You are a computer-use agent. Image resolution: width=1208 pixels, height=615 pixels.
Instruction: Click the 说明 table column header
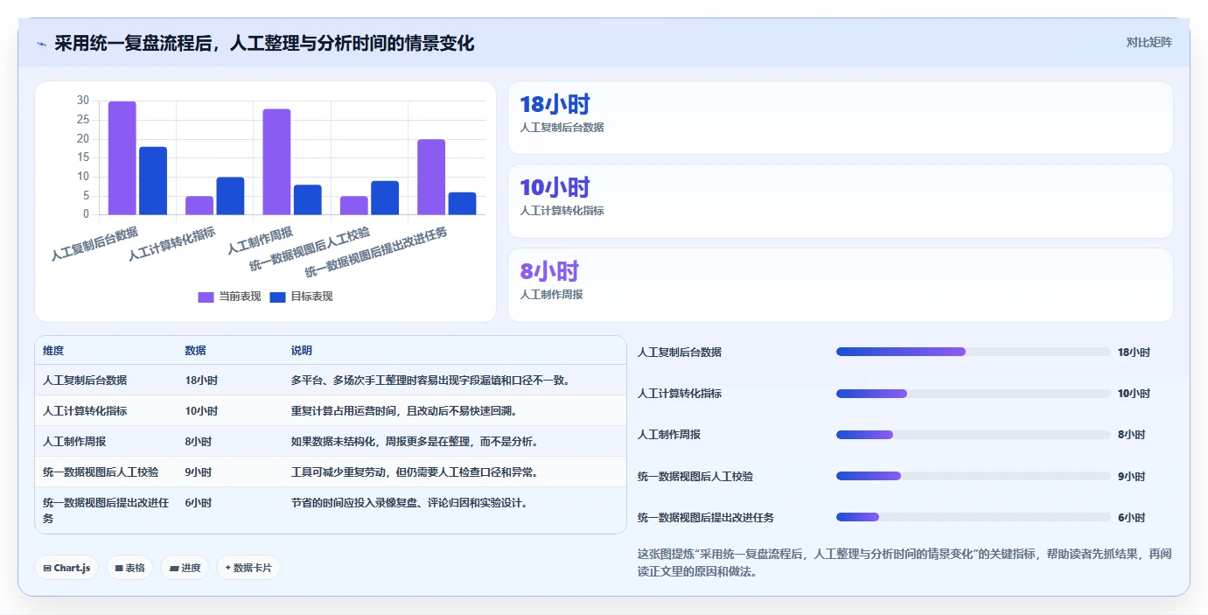pos(302,351)
